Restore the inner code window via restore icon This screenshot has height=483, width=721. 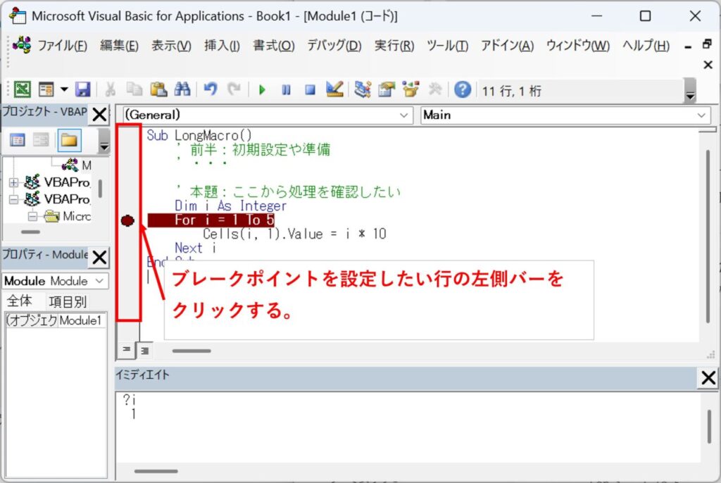(x=707, y=44)
